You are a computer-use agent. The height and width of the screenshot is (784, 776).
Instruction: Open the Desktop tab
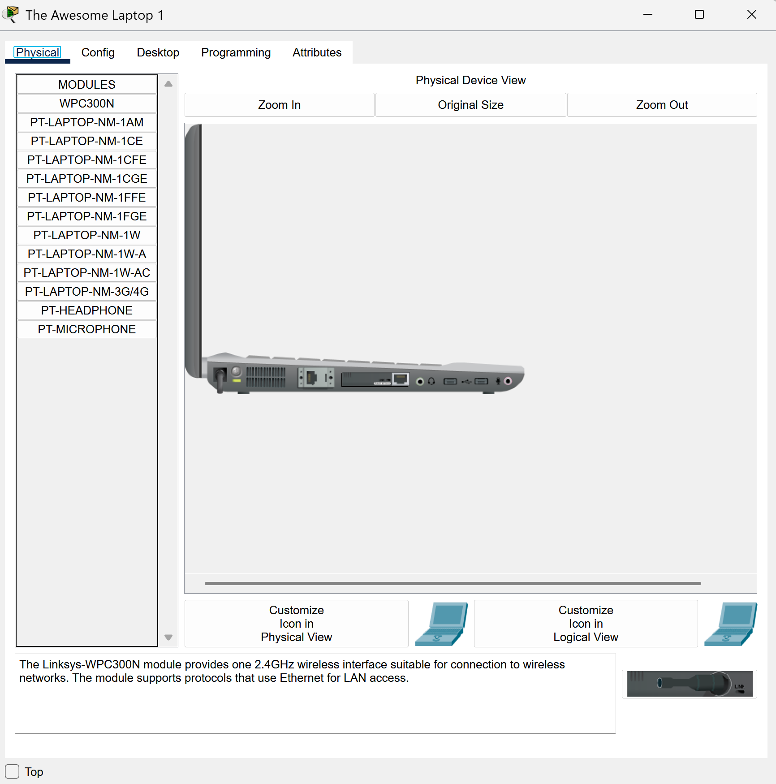(158, 52)
